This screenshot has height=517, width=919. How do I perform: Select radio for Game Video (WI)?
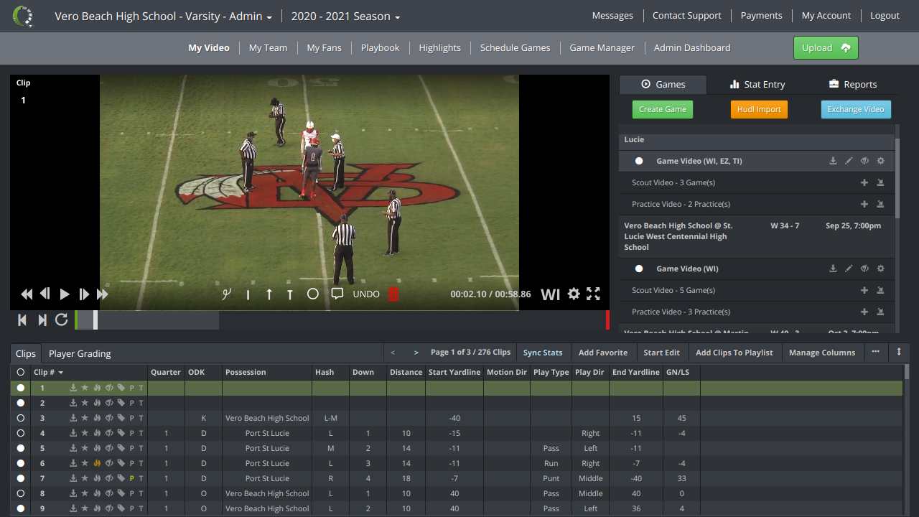coord(639,269)
